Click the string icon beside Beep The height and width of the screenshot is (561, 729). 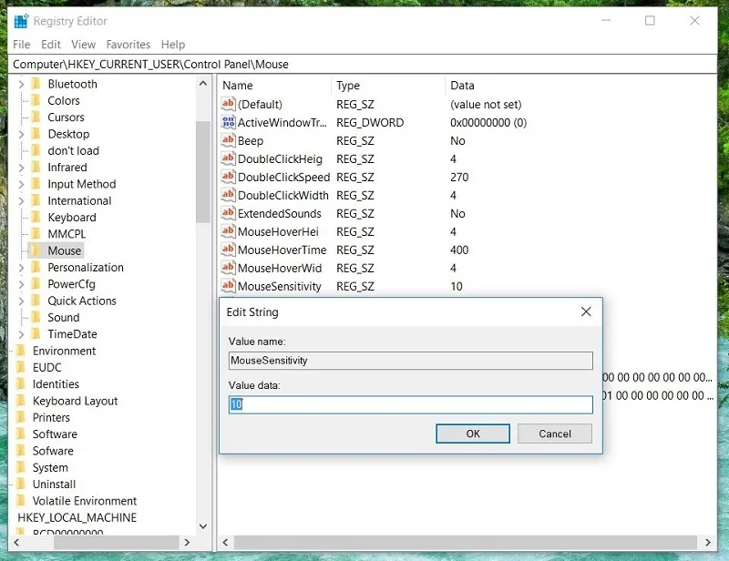229,140
